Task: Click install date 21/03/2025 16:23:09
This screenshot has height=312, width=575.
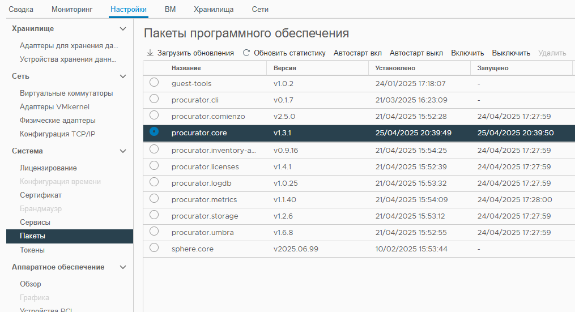Action: click(x=411, y=100)
